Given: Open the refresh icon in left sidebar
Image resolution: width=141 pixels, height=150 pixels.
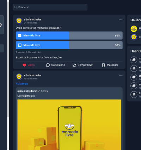Looking at the screenshot, I should [x=1, y=25].
